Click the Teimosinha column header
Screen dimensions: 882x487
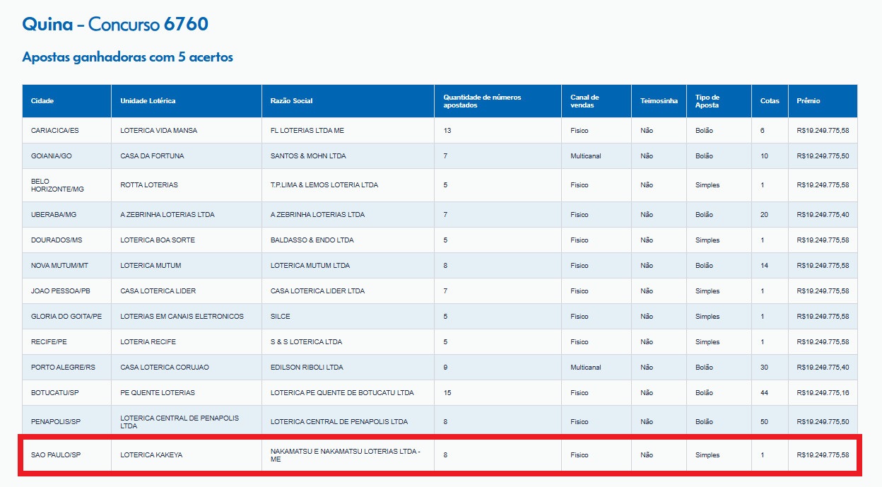(x=659, y=101)
